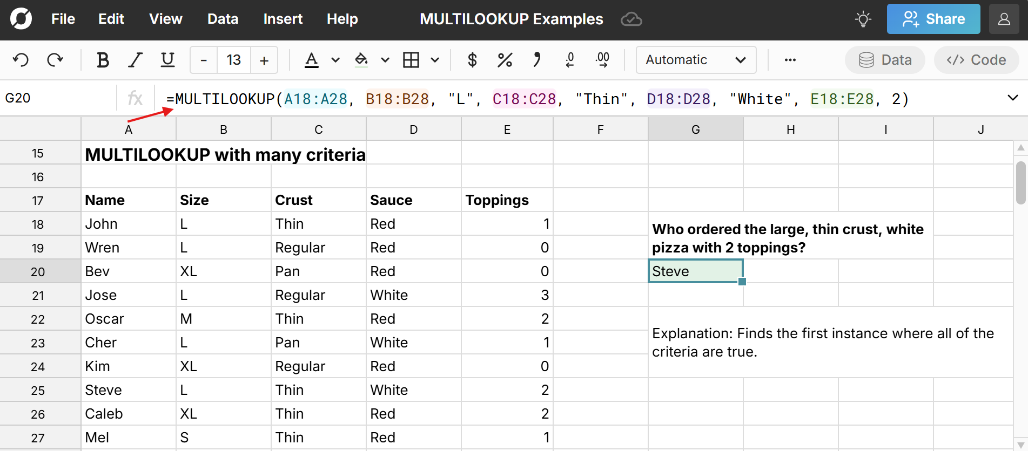Open the Insert menu
The width and height of the screenshot is (1028, 451).
[x=283, y=19]
